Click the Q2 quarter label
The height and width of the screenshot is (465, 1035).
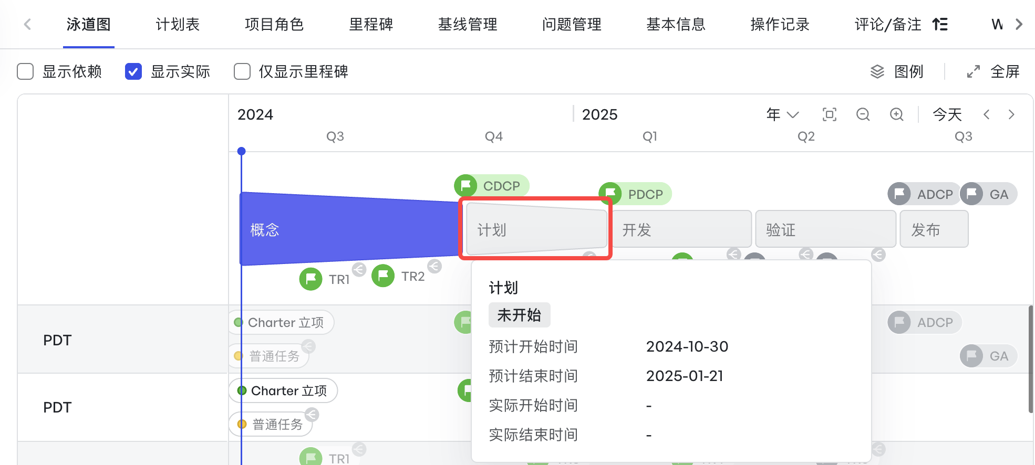[806, 136]
